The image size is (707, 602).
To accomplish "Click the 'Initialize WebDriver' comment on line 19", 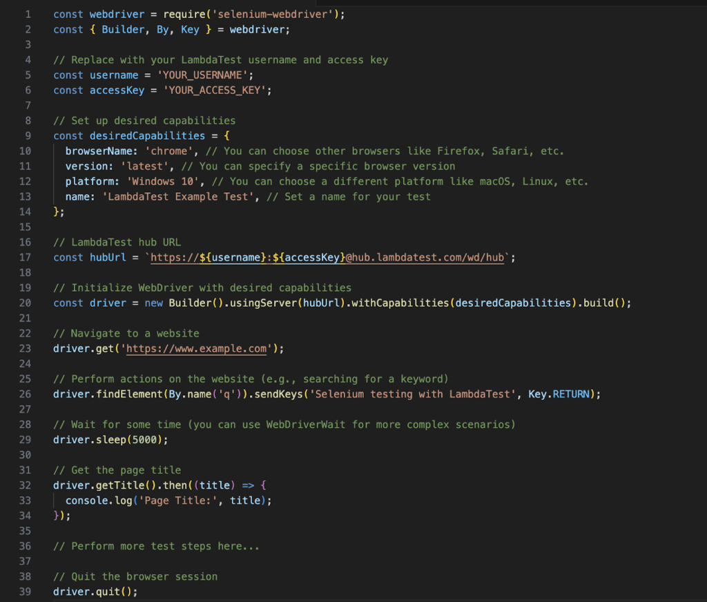I will (x=202, y=288).
